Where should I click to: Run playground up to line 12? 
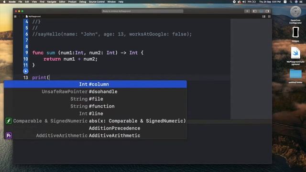tap(25, 71)
